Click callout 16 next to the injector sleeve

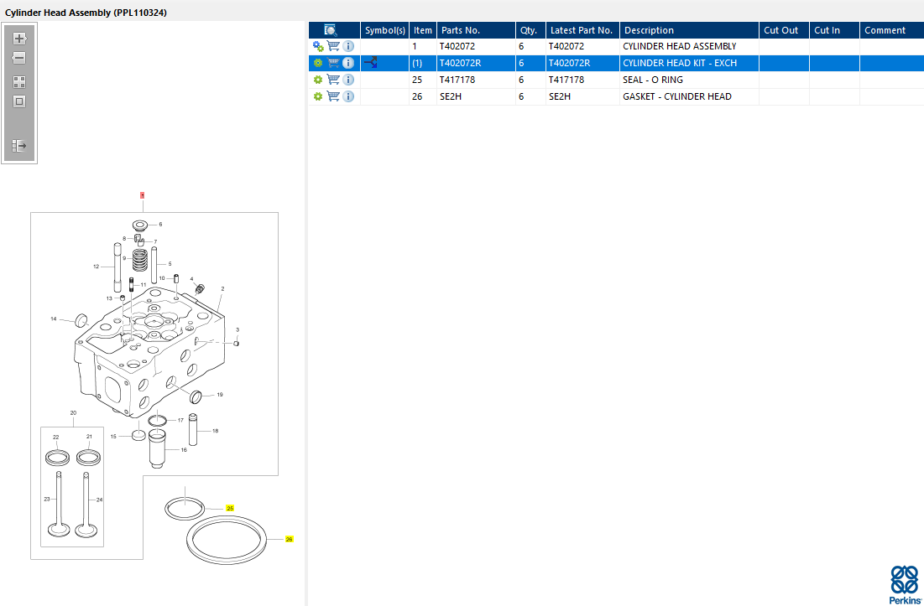[x=184, y=450]
